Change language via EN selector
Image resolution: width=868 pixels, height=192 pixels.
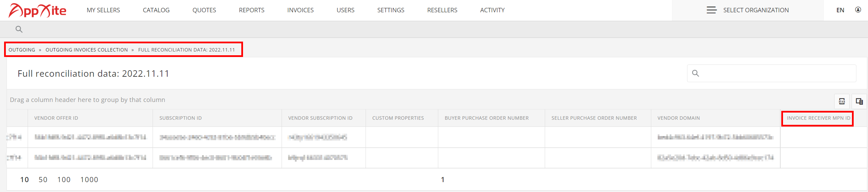point(840,10)
